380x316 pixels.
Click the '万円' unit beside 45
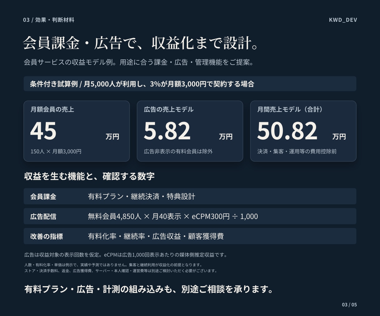point(112,137)
